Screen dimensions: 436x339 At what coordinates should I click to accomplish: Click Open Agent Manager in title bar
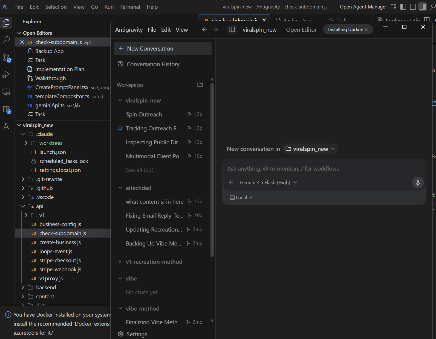(x=363, y=7)
